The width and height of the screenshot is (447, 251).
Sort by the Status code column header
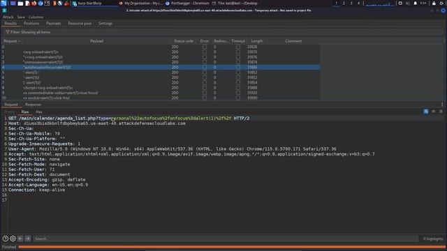184,41
